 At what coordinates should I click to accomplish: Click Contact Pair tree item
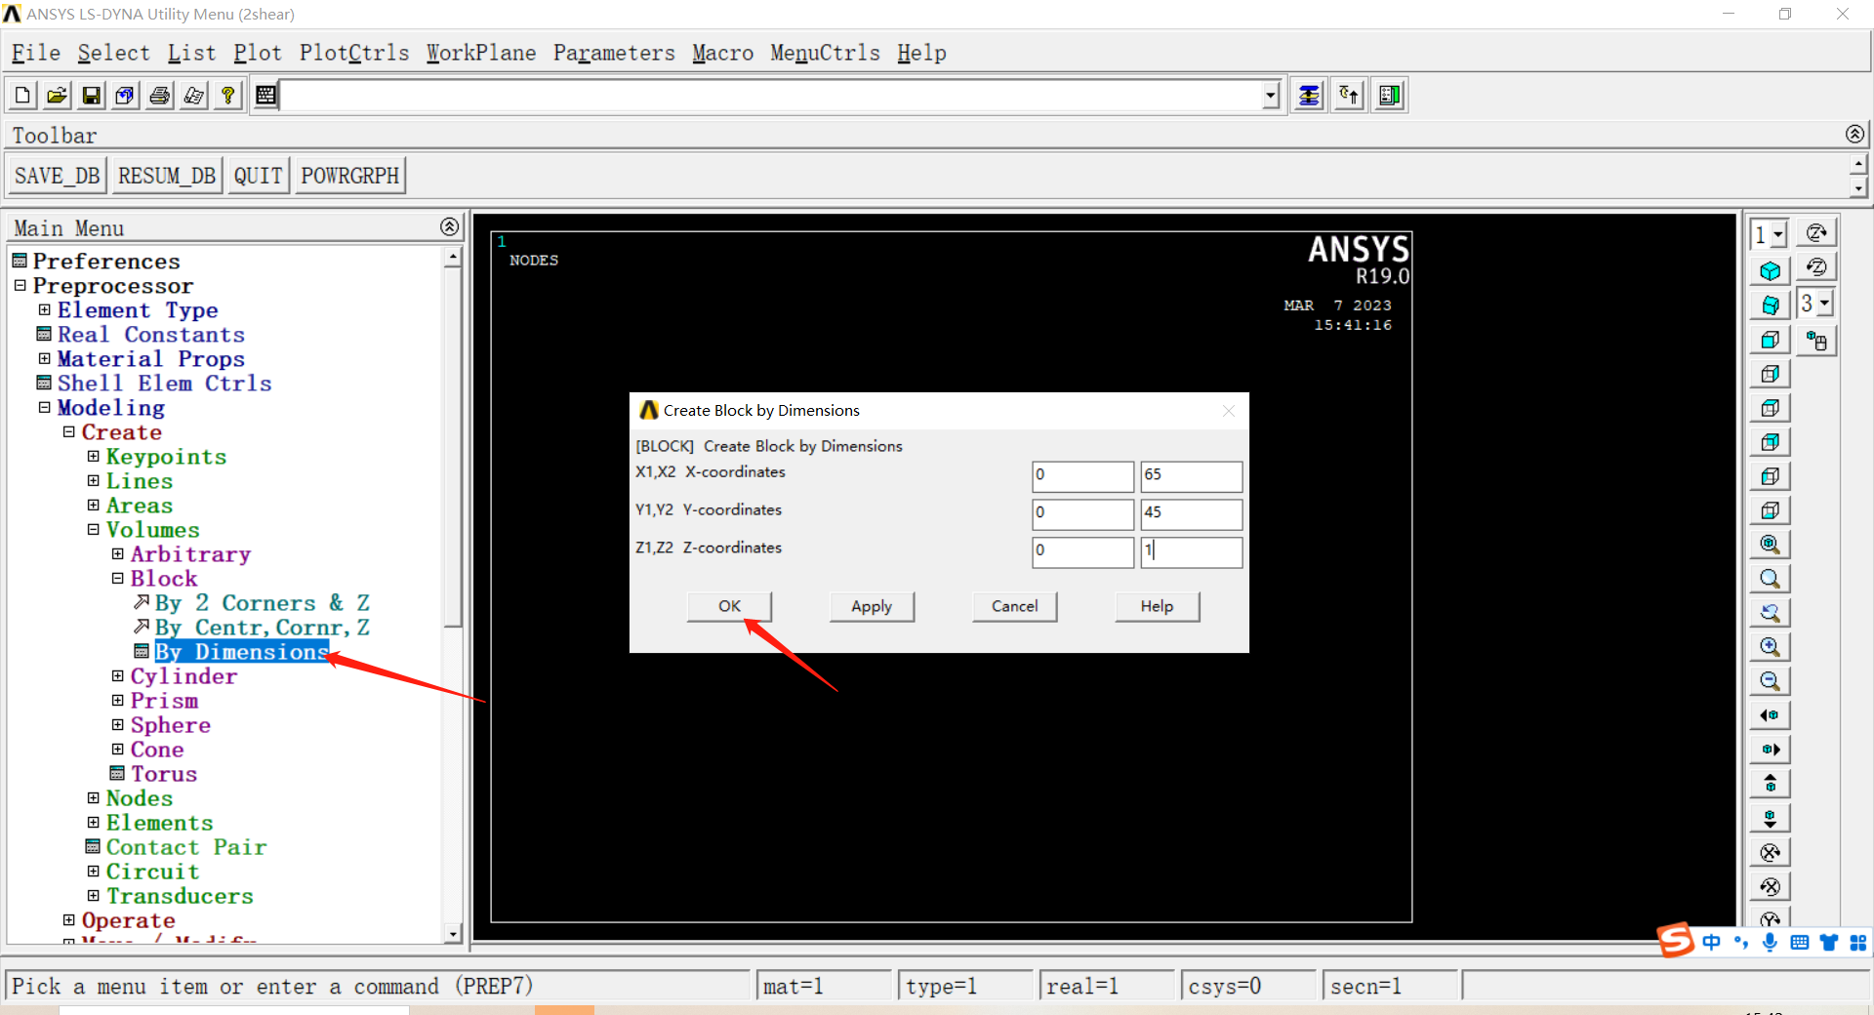point(186,846)
